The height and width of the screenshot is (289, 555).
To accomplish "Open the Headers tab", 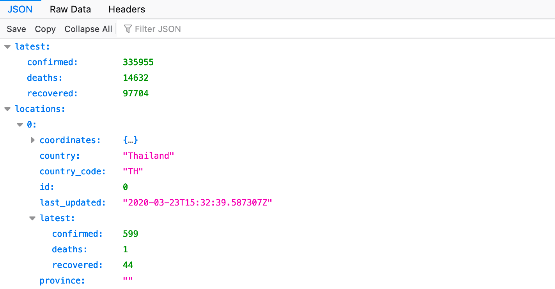I will tap(126, 9).
